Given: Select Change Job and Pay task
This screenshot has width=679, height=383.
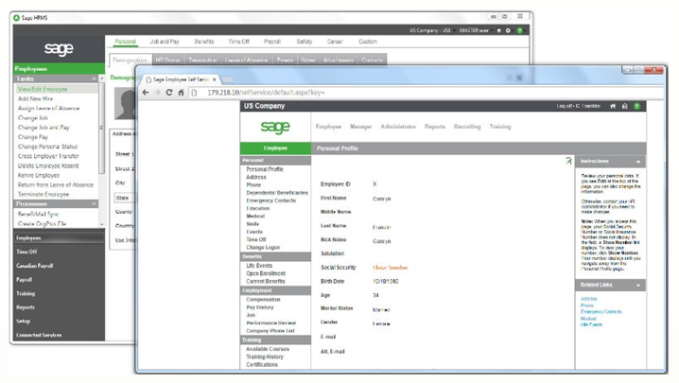Looking at the screenshot, I should (x=44, y=128).
